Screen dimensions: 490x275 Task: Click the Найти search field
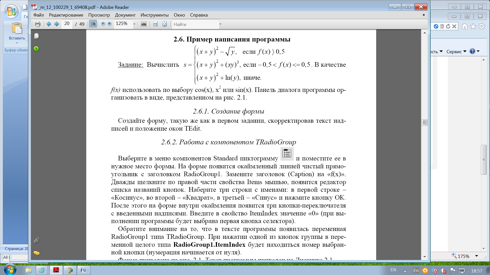[195, 24]
